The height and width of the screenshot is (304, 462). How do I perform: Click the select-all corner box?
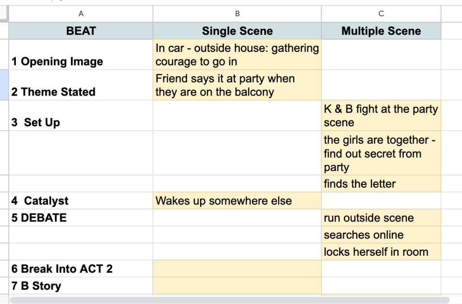tap(4, 14)
